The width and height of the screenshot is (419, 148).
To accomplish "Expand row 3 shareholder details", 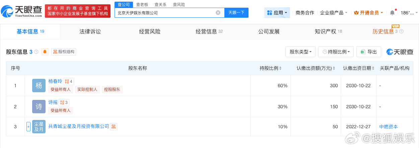I will [x=28, y=127].
